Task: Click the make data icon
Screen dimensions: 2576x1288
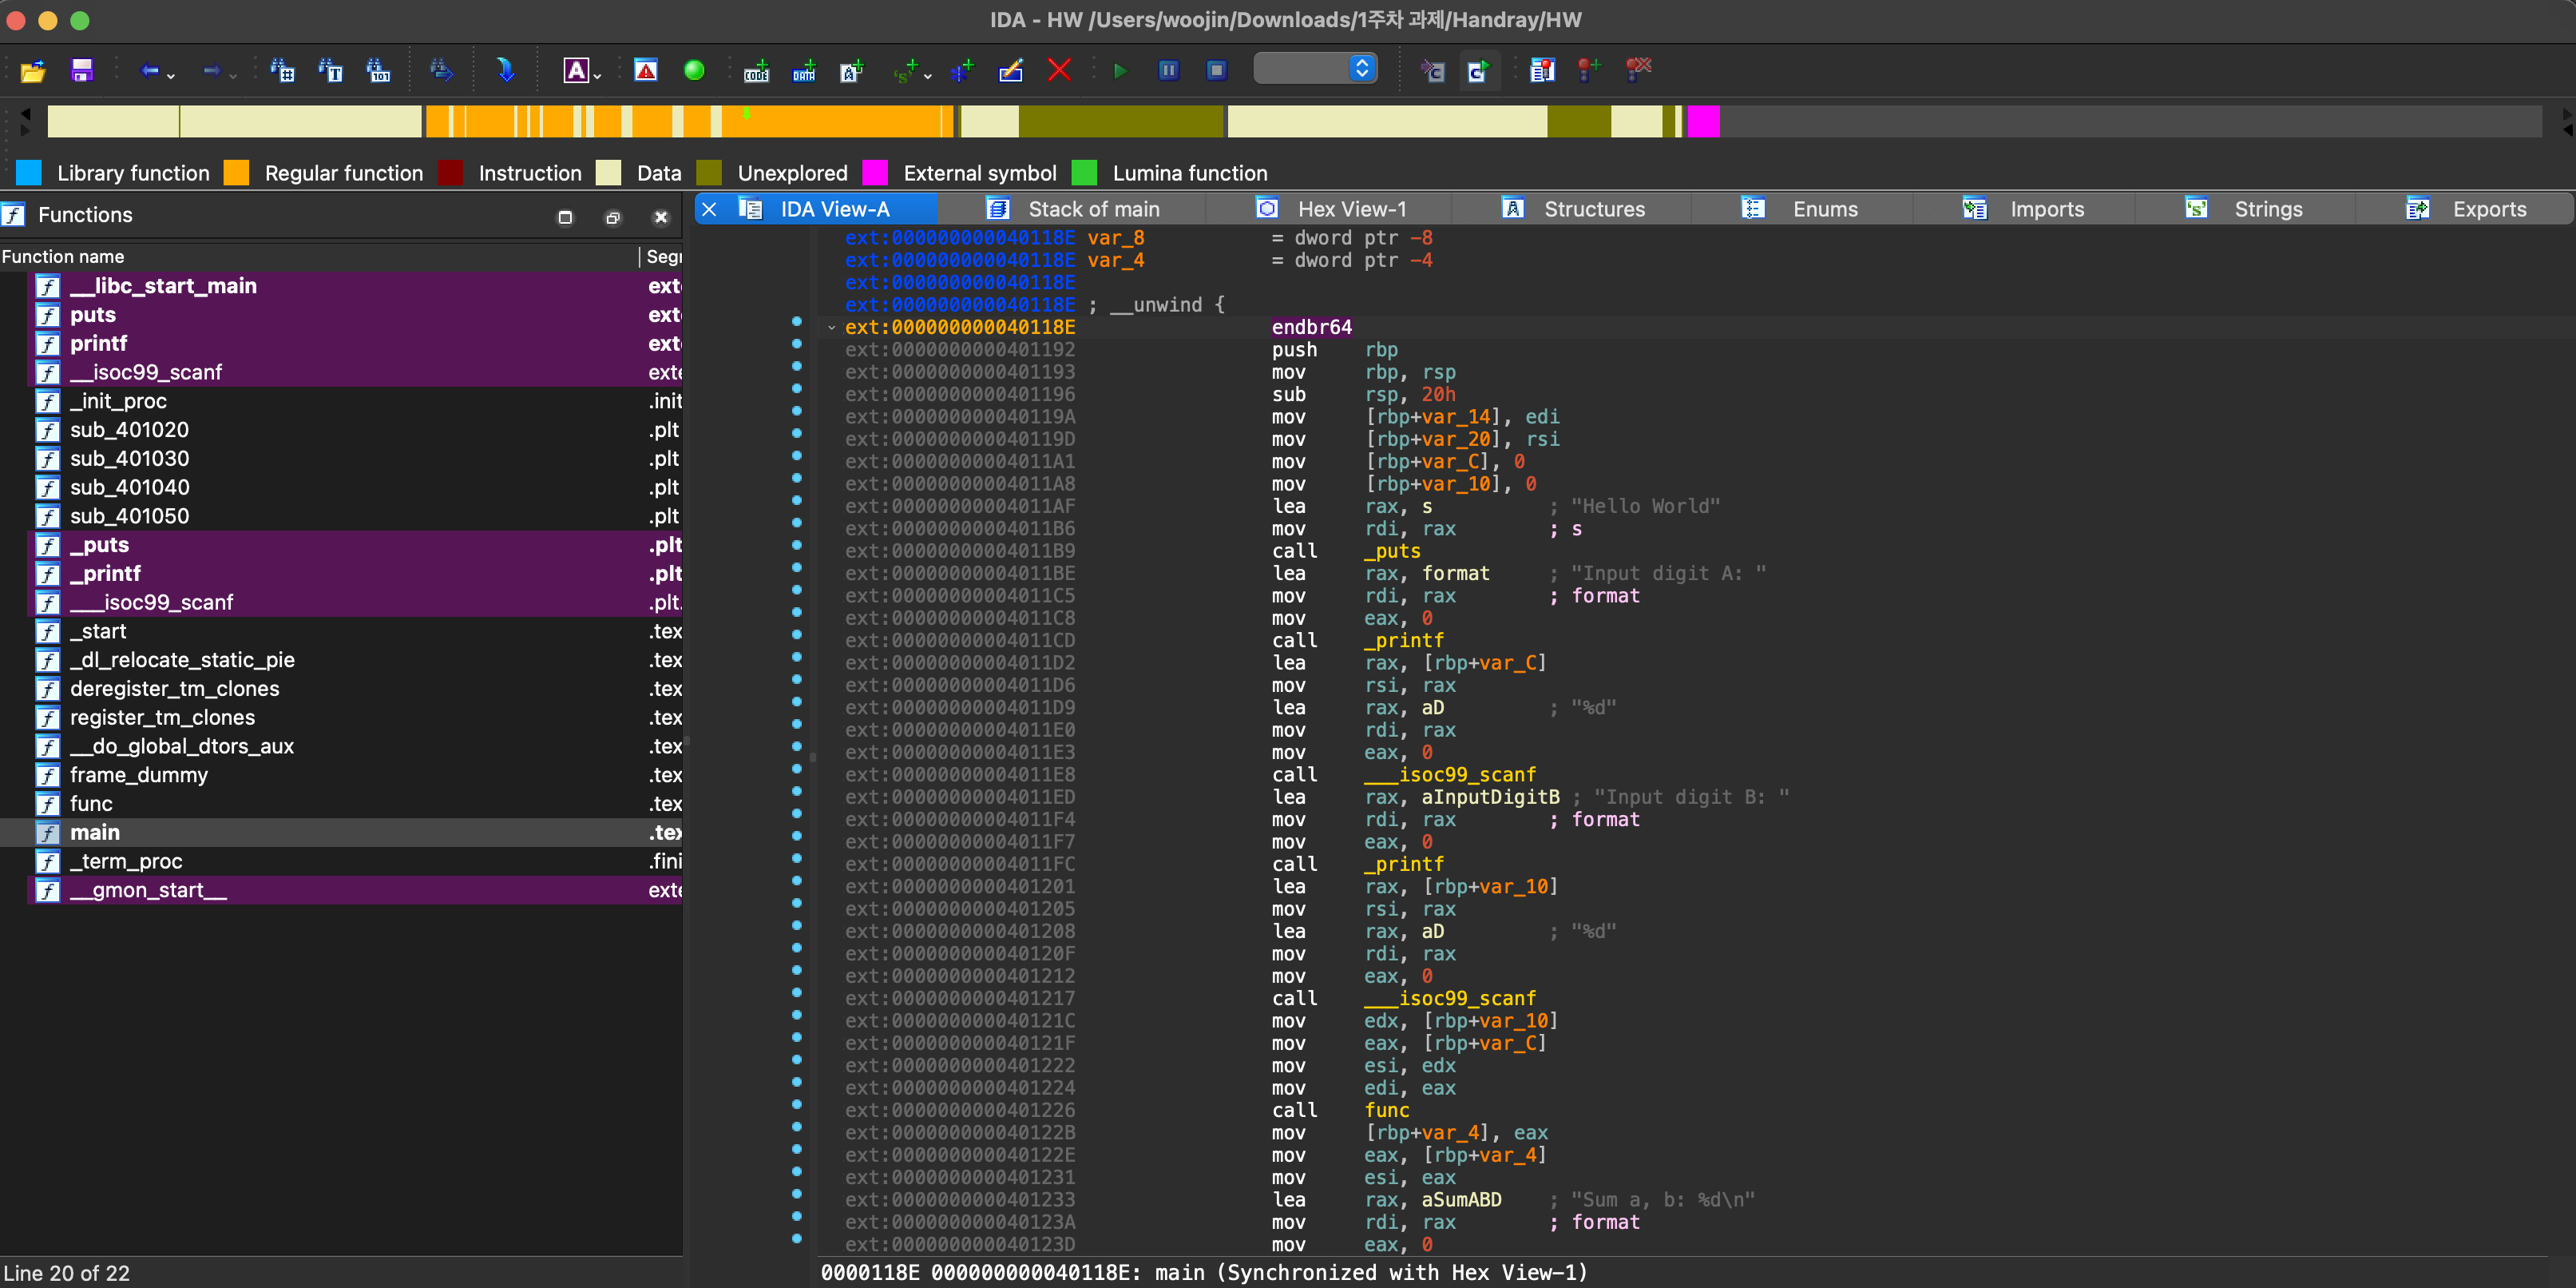Action: [804, 70]
